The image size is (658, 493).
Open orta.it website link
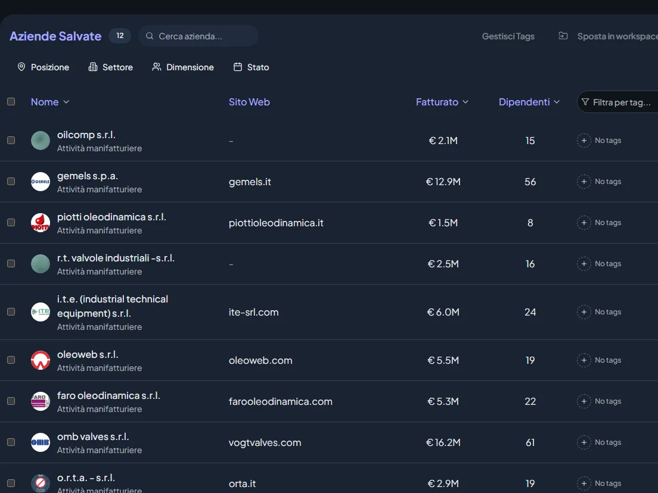pos(242,483)
